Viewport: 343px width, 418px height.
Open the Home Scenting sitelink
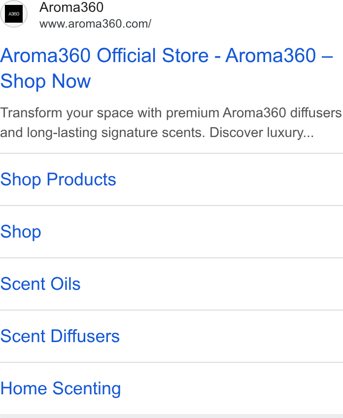tap(61, 388)
